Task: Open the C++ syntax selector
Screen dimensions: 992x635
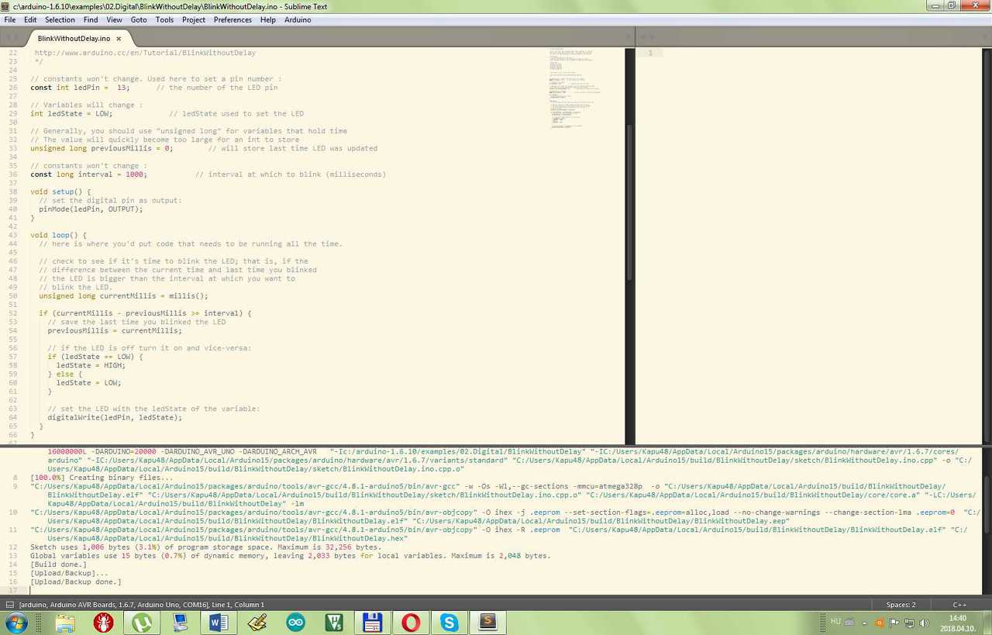Action: pyautogui.click(x=959, y=605)
